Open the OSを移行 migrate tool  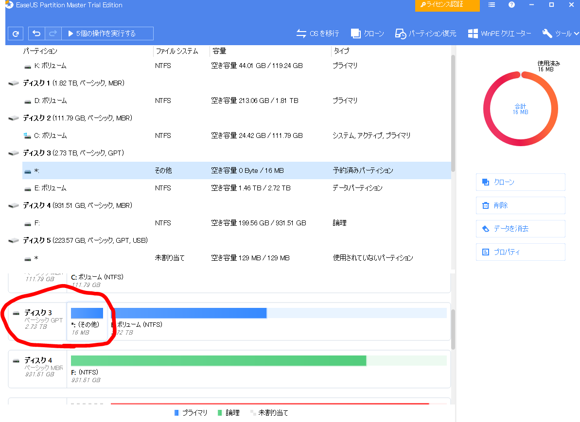tap(318, 34)
